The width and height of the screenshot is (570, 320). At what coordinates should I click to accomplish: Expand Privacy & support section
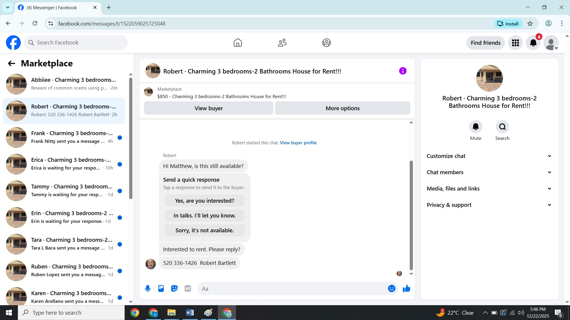coord(489,205)
